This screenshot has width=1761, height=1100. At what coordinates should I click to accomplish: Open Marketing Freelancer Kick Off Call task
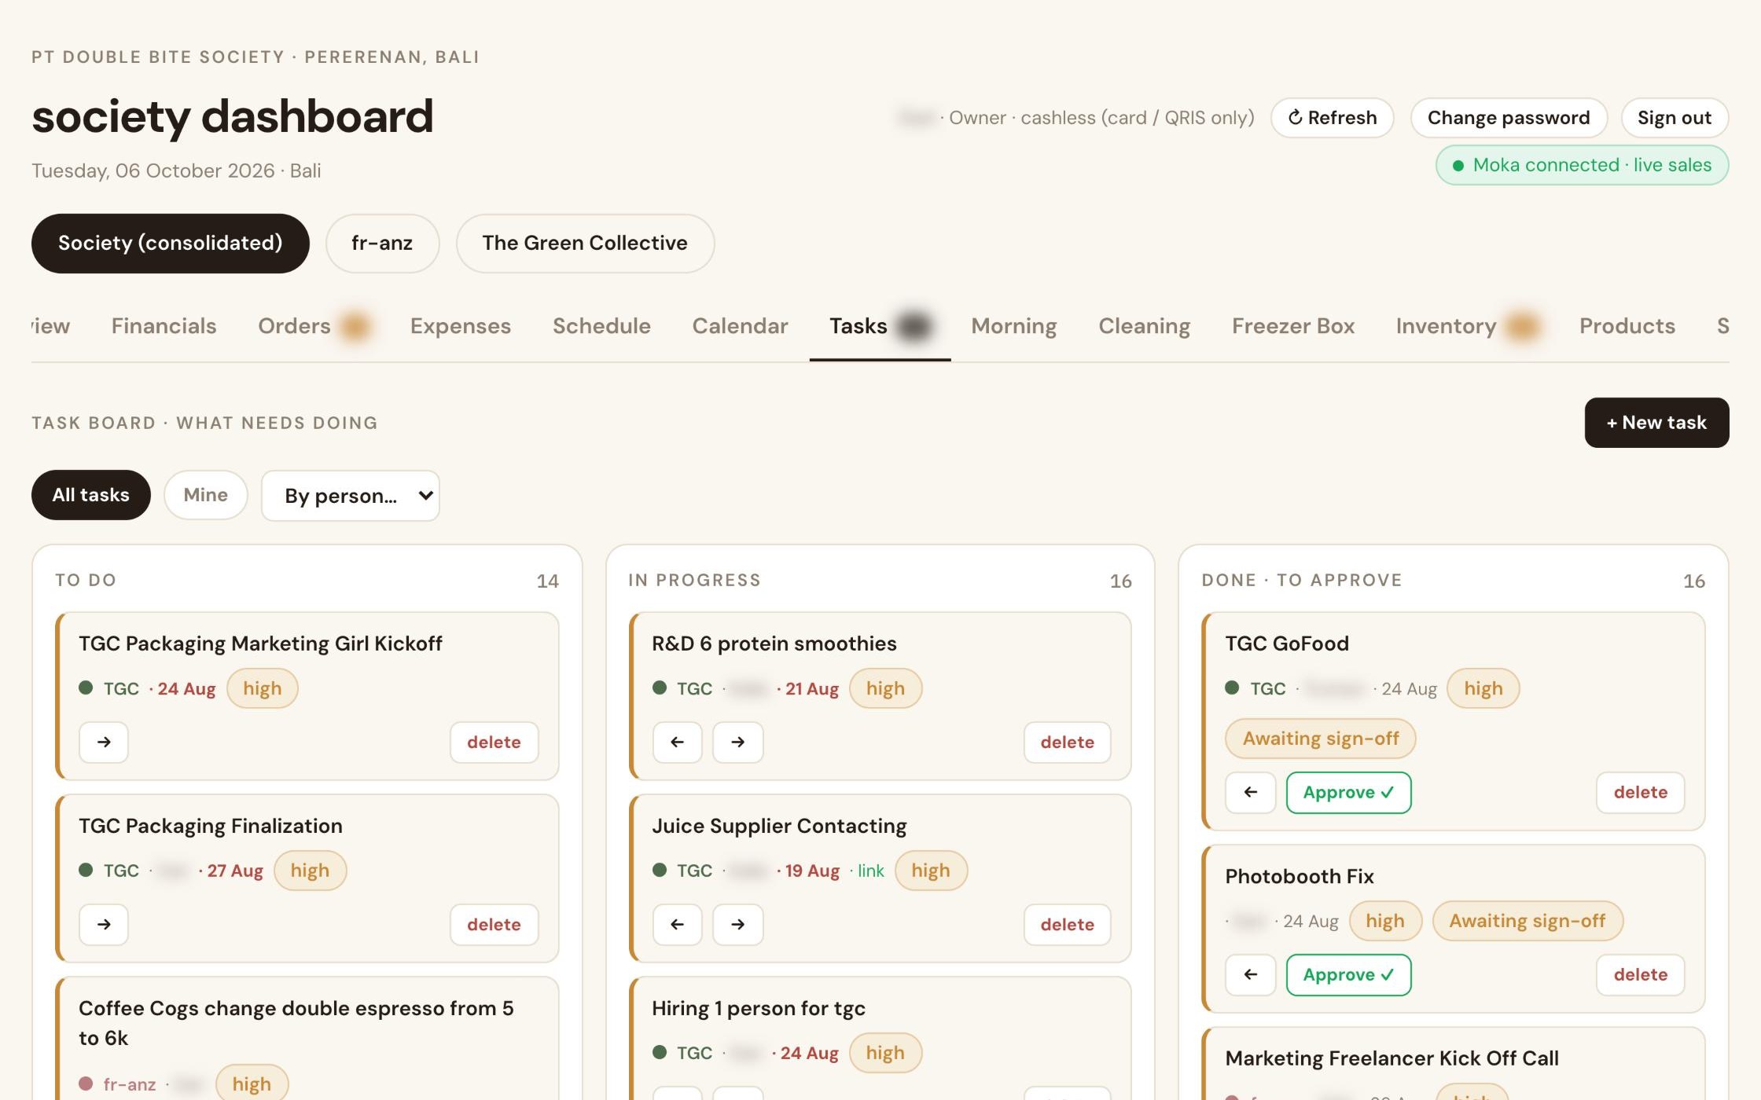tap(1392, 1058)
